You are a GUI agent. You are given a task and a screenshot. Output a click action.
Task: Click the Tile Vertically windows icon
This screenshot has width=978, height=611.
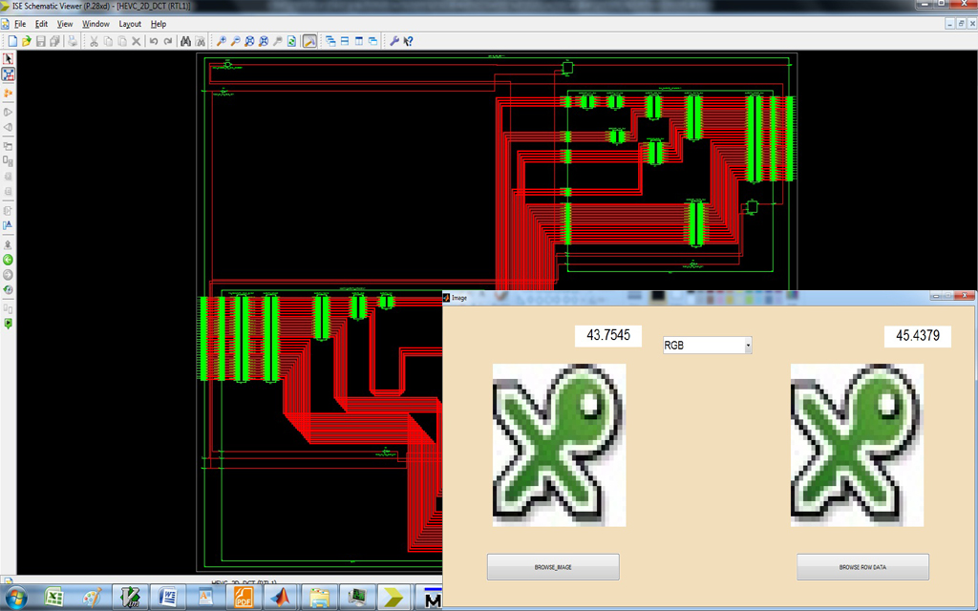[359, 41]
